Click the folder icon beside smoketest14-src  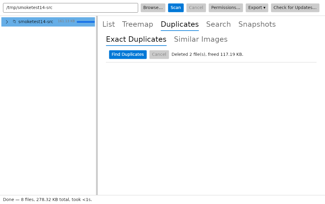coord(14,22)
